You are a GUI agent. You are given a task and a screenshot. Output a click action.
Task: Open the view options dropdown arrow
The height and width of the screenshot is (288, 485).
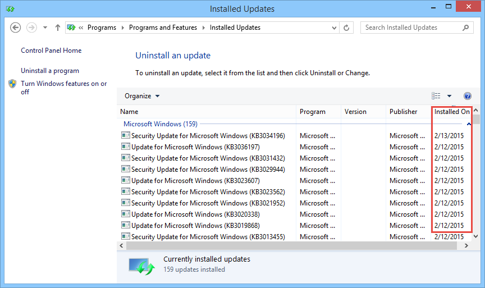449,96
